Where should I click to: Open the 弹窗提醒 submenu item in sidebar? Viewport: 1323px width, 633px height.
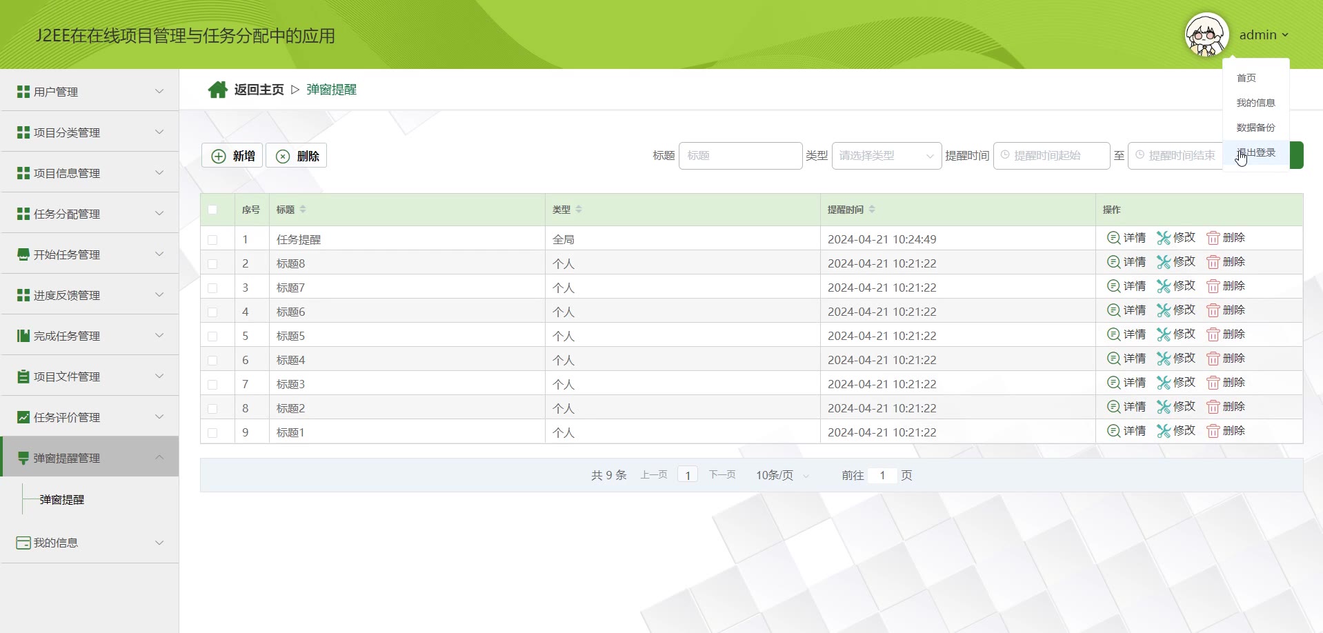pos(62,499)
